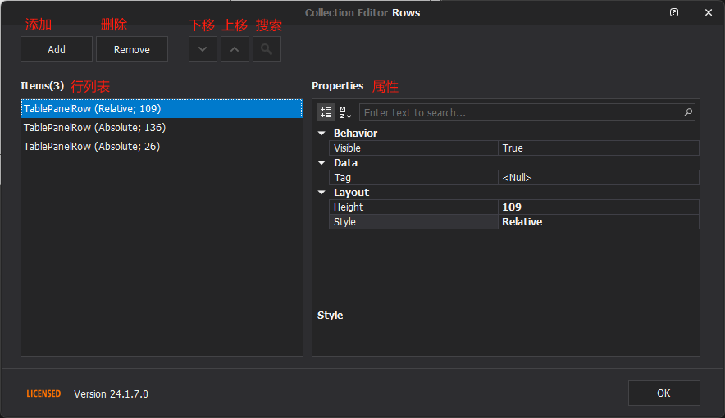Click the Add button

tap(57, 49)
